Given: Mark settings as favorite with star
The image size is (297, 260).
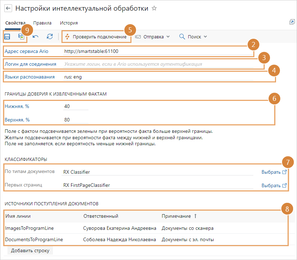Looking at the screenshot, I should pyautogui.click(x=154, y=9).
